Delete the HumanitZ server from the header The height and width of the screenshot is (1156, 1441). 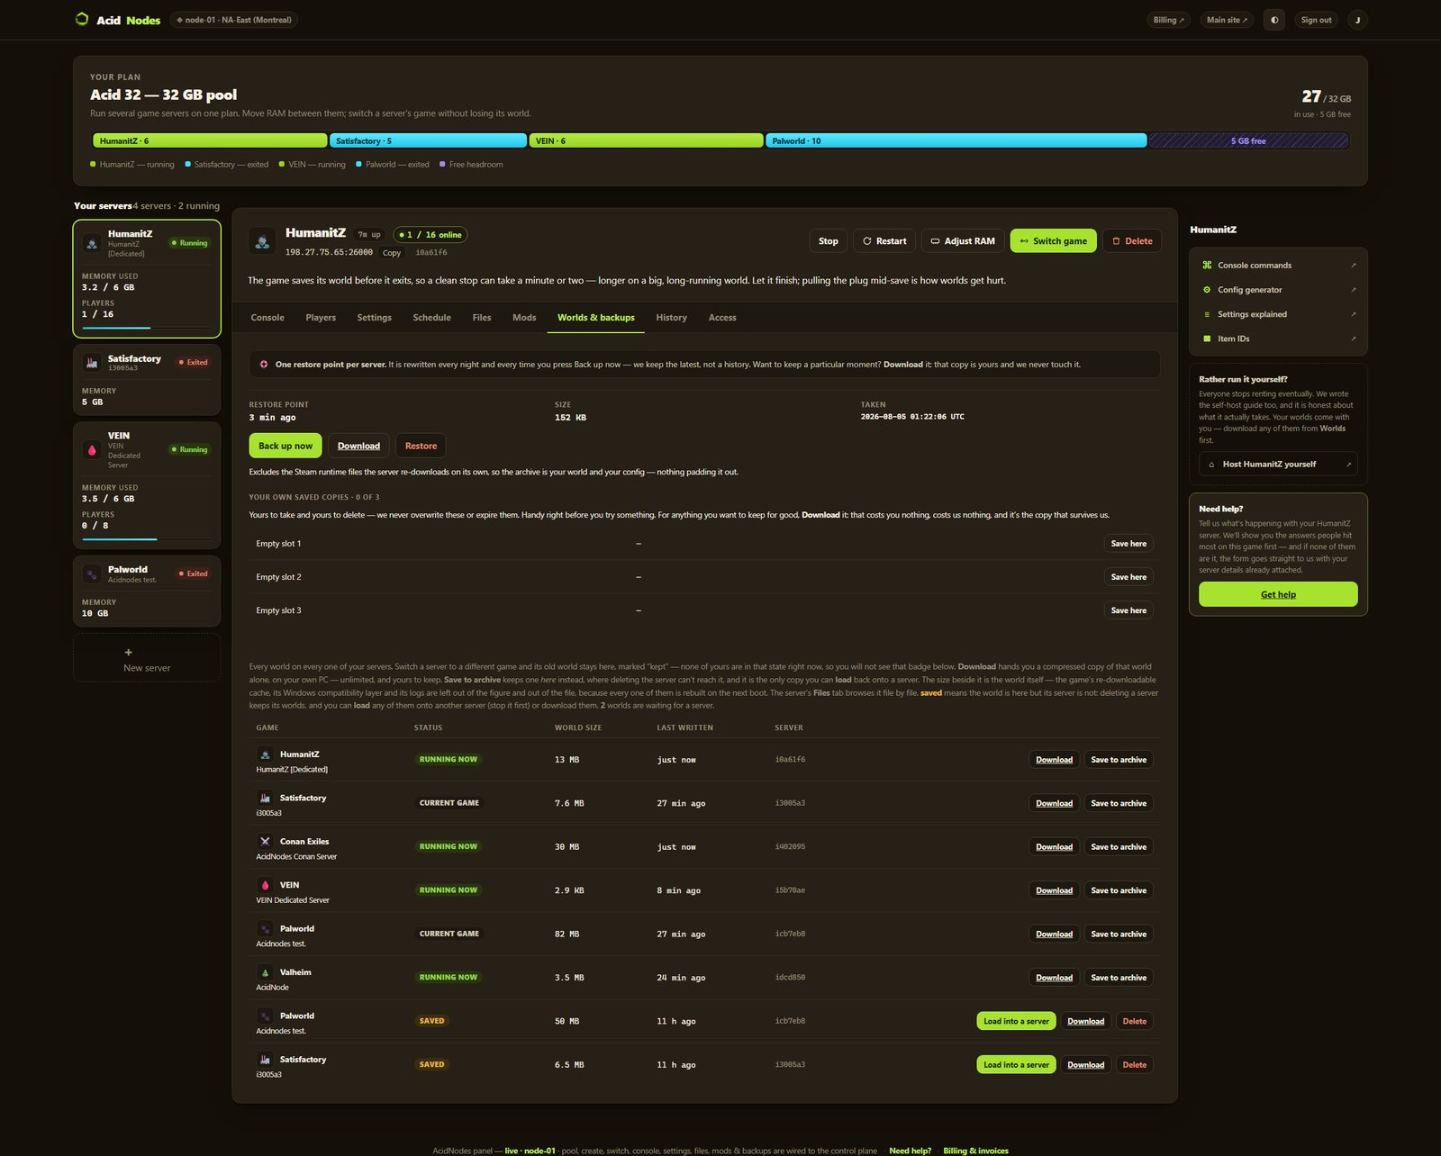[x=1132, y=241]
